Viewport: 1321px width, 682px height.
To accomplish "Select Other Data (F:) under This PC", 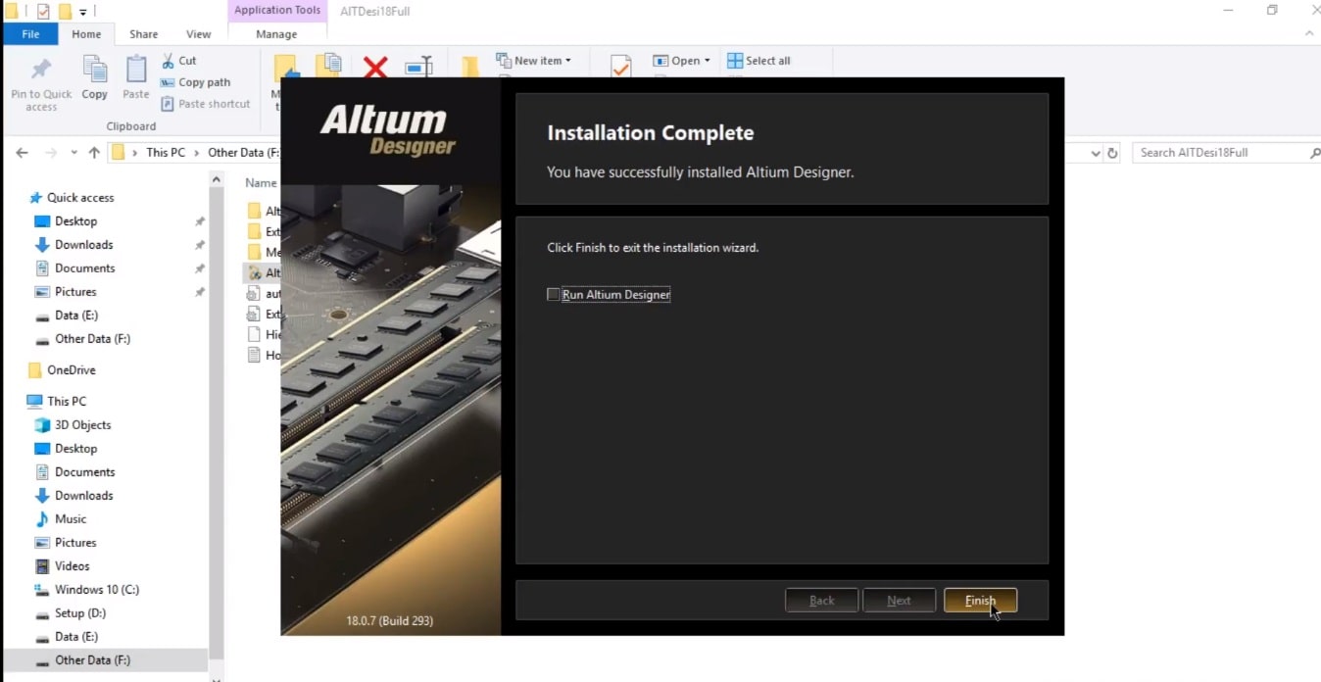I will [92, 660].
